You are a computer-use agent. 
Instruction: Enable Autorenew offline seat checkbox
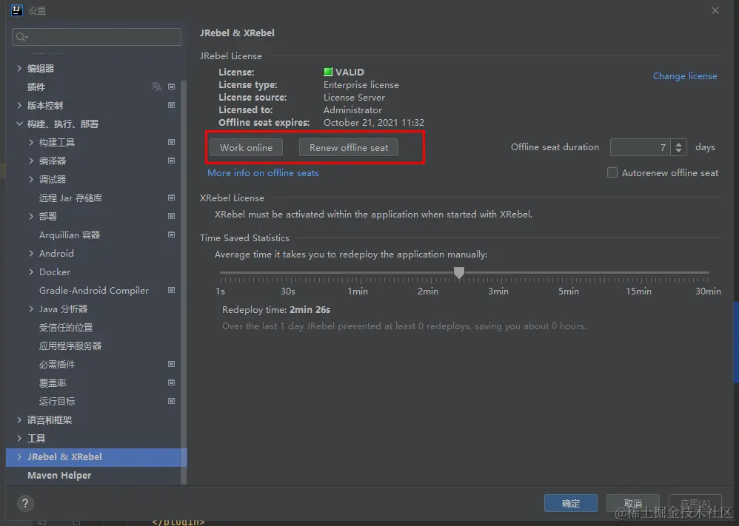coord(612,173)
